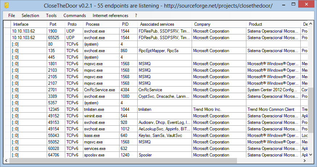Click wininit.exe process cell
This screenshot has width=317, height=167.
pyautogui.click(x=101, y=116)
